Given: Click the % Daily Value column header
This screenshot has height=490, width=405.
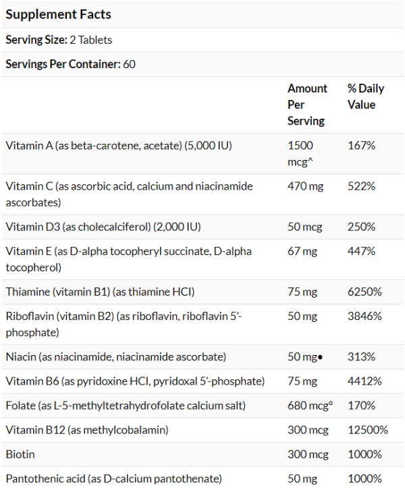Looking at the screenshot, I should pyautogui.click(x=366, y=97).
